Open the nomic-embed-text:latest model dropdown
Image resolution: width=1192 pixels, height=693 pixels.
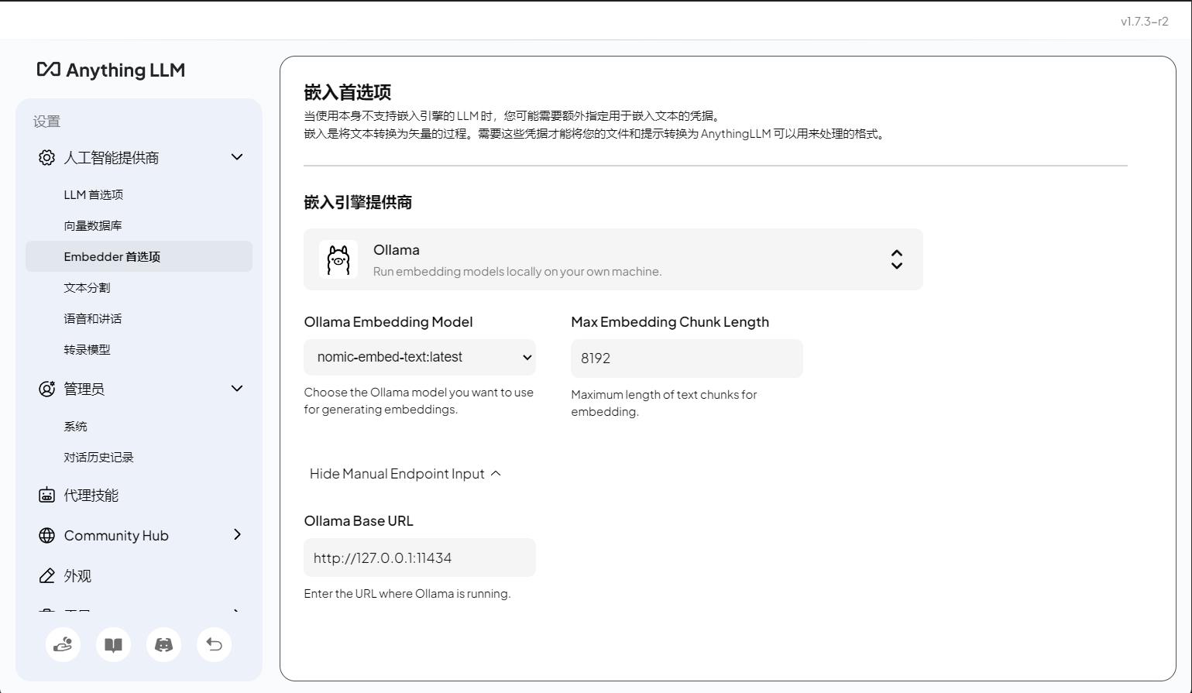419,358
